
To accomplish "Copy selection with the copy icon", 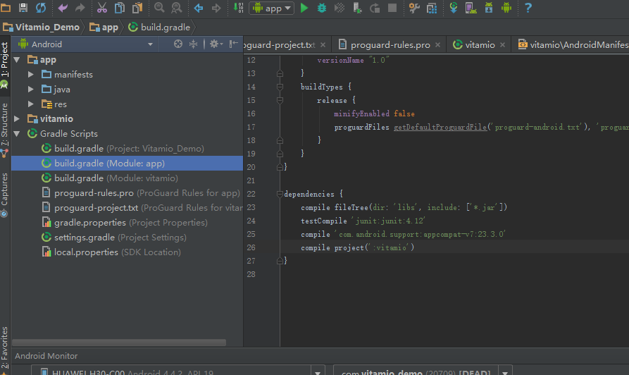I will point(120,8).
